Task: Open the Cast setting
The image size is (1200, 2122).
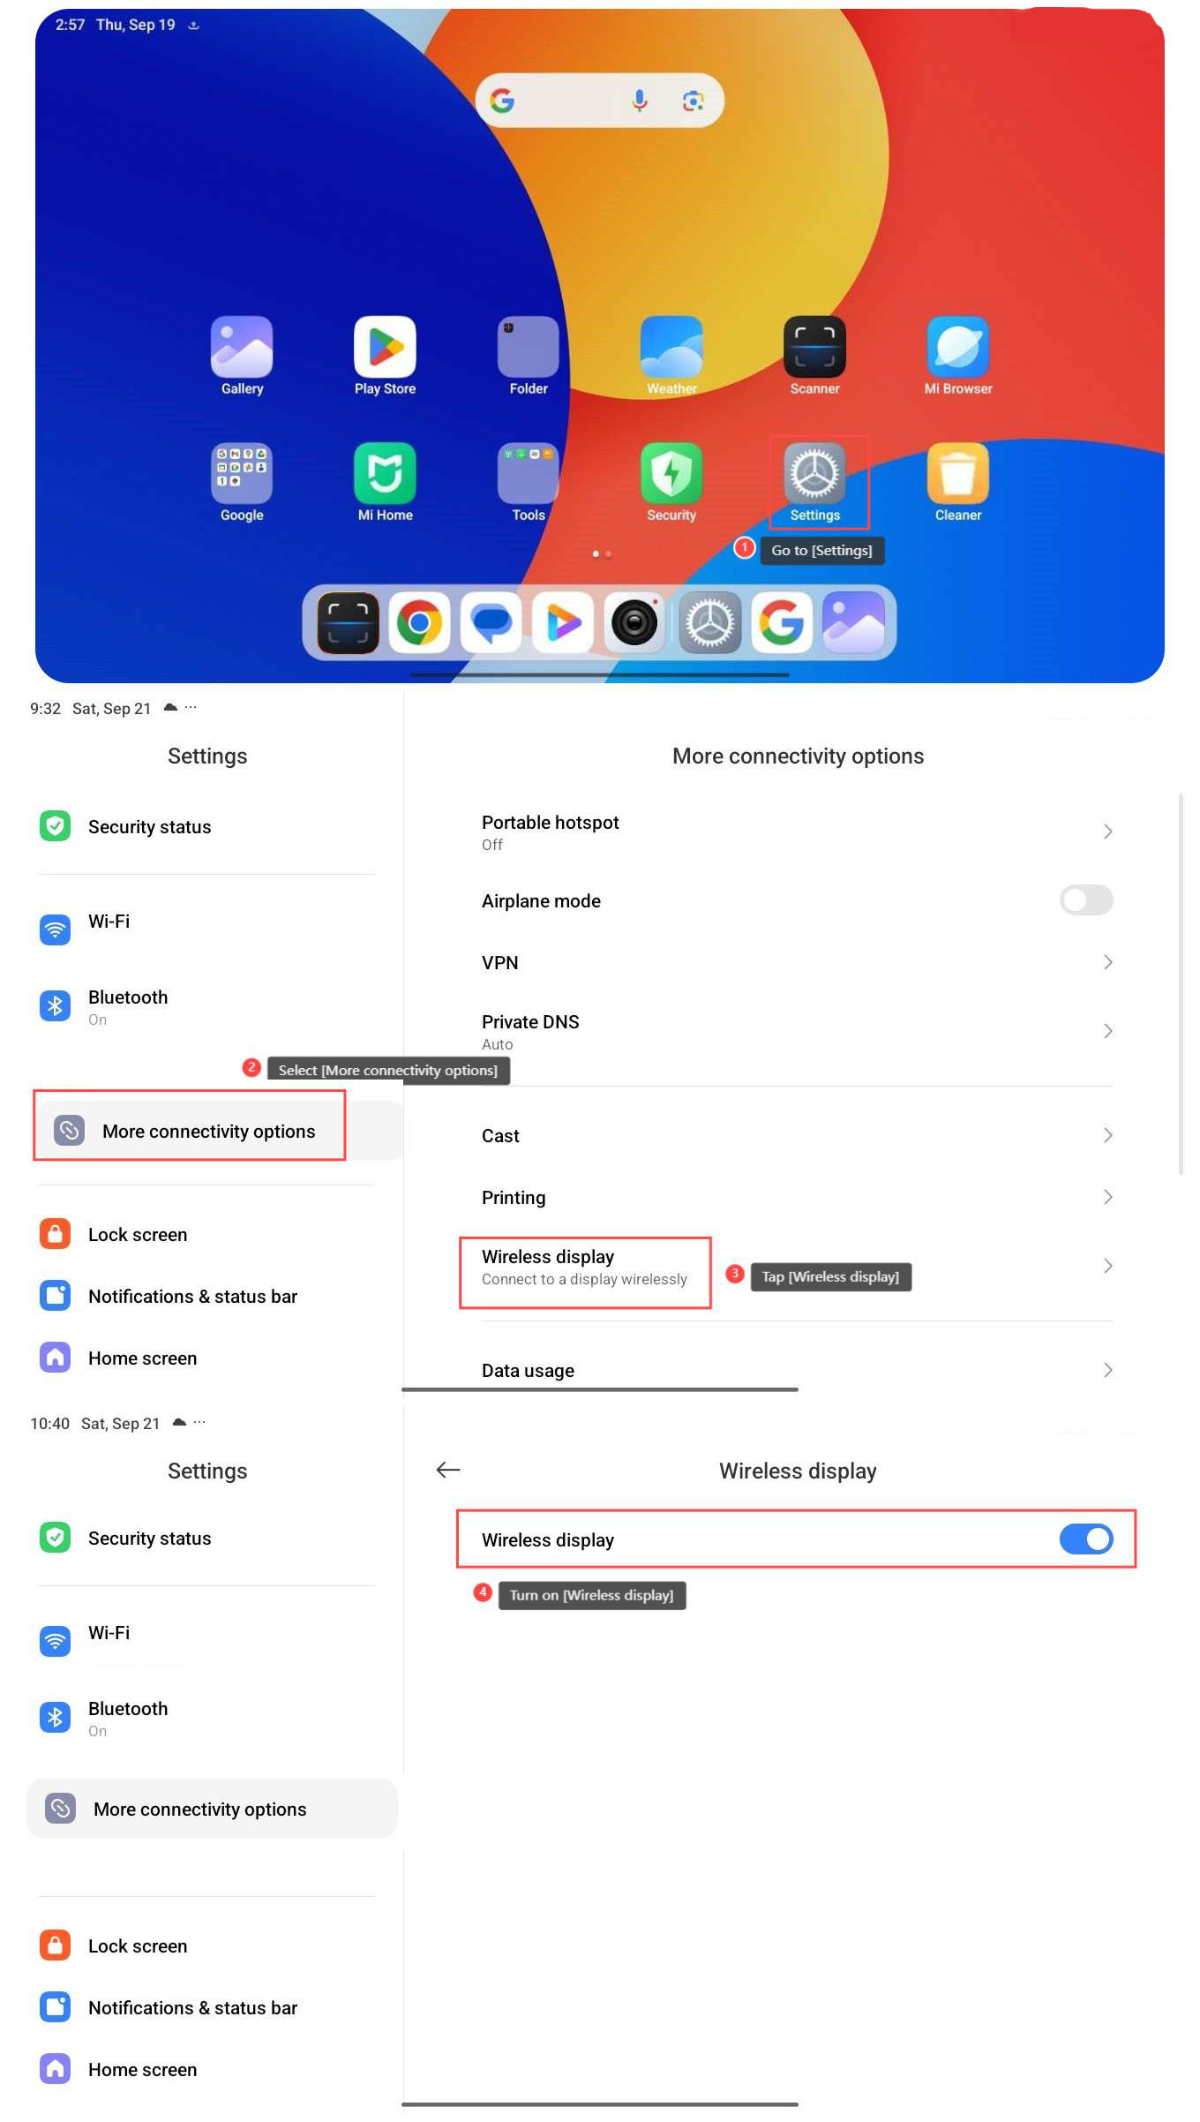Action: click(797, 1135)
